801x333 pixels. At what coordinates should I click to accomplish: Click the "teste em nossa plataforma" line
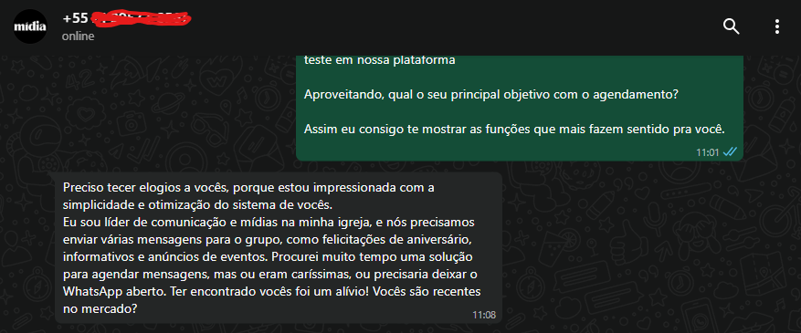380,60
